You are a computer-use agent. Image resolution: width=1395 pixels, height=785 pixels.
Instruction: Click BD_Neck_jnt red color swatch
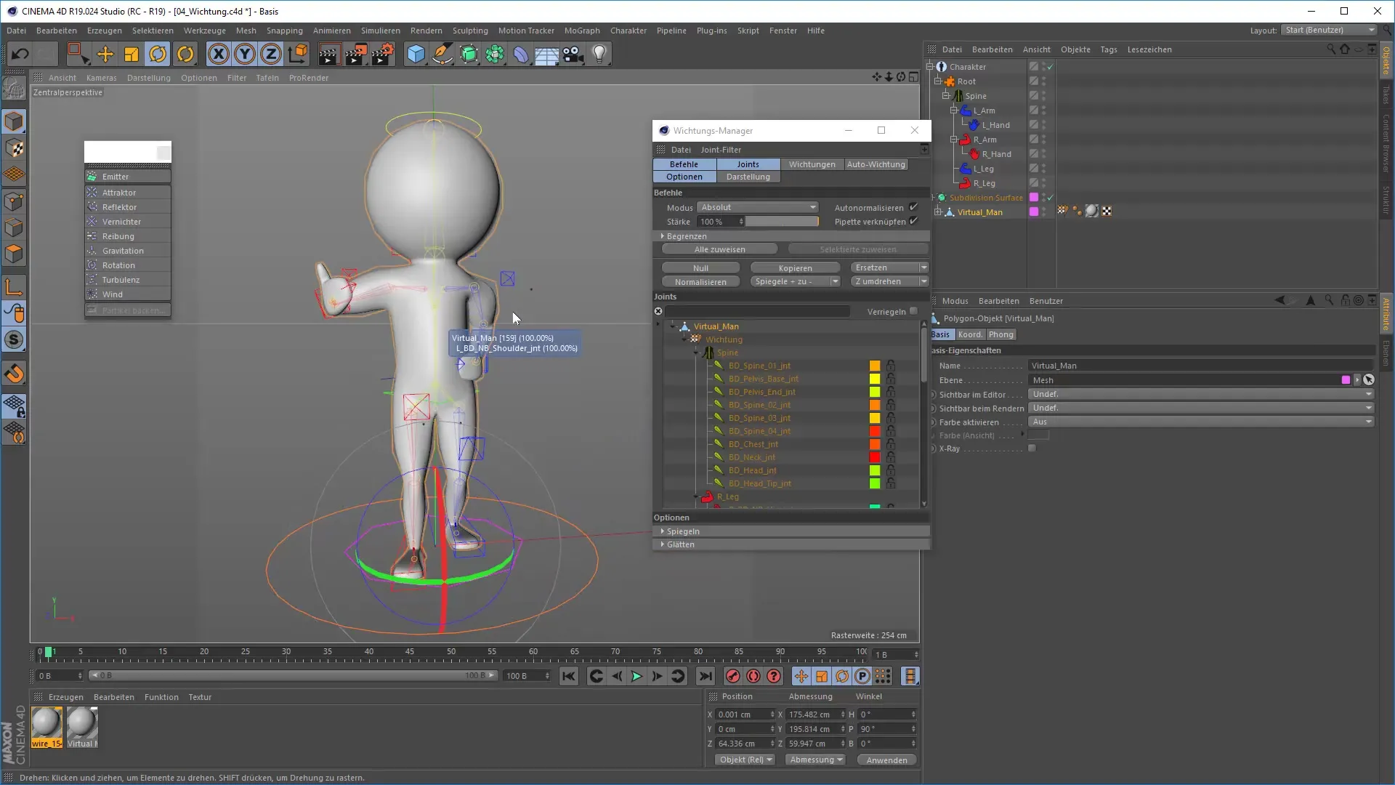tap(875, 457)
